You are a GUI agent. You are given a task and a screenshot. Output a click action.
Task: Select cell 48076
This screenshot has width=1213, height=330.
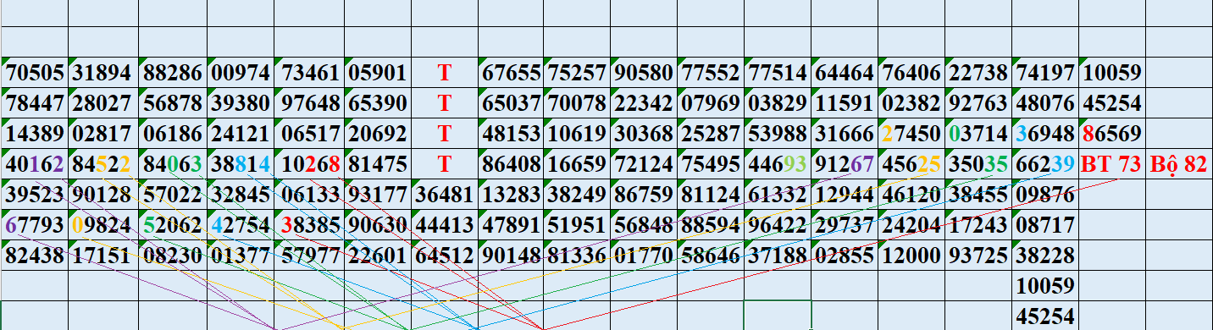pyautogui.click(x=1045, y=103)
